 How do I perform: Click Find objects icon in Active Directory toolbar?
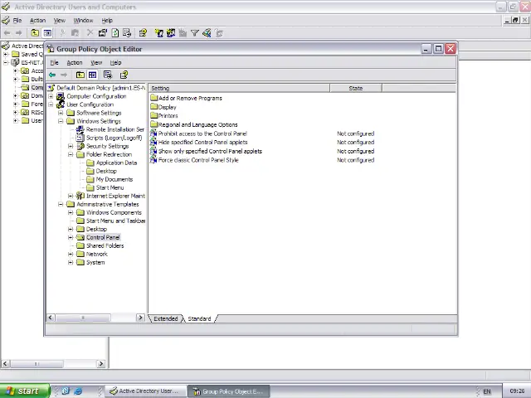point(207,33)
